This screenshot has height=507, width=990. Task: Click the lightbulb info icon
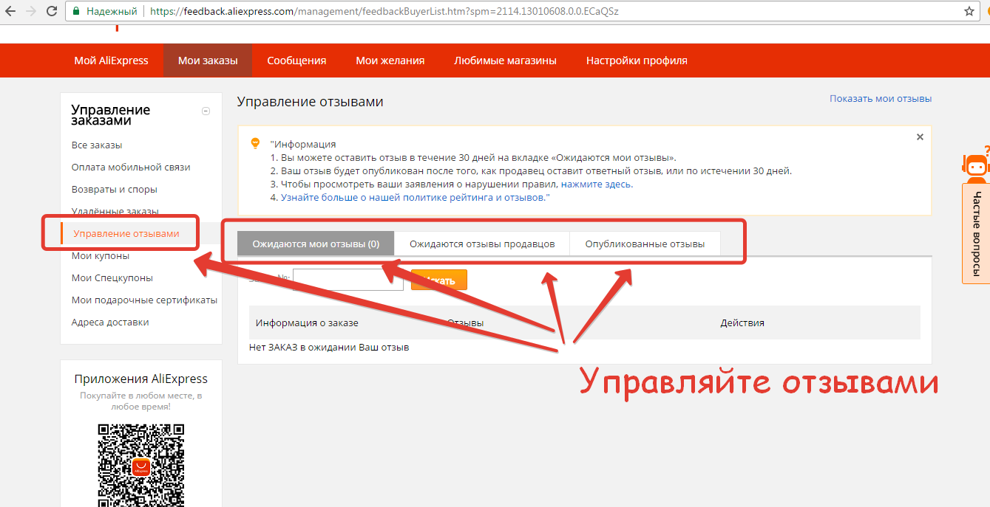pos(256,143)
